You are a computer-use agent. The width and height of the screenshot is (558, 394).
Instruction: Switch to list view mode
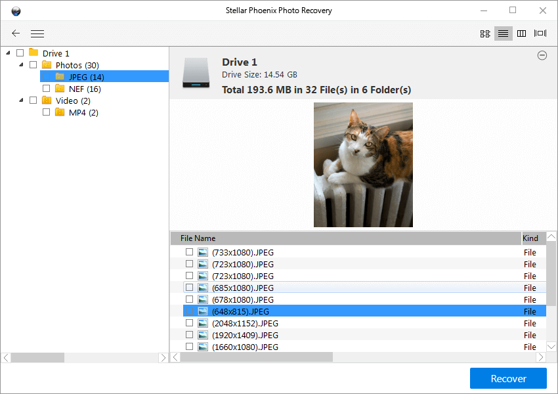(503, 33)
